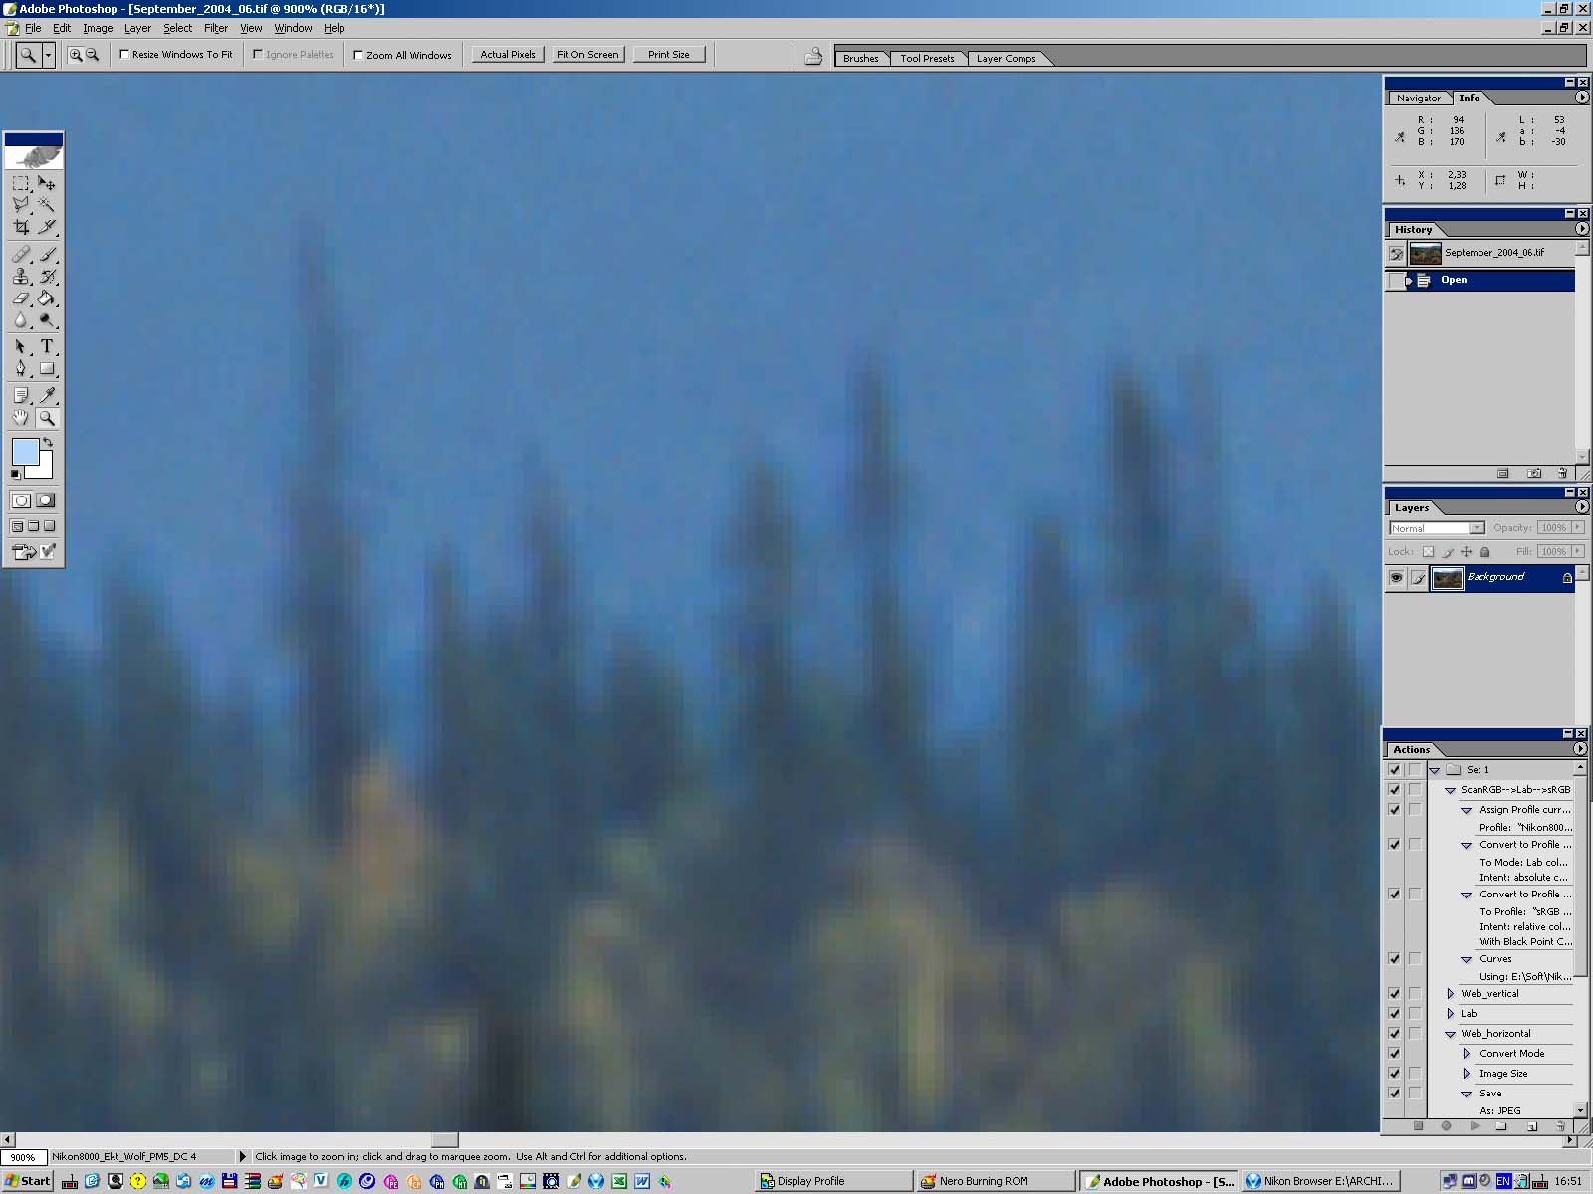This screenshot has width=1593, height=1194.
Task: Switch to Quick Mask mode
Action: pos(46,500)
